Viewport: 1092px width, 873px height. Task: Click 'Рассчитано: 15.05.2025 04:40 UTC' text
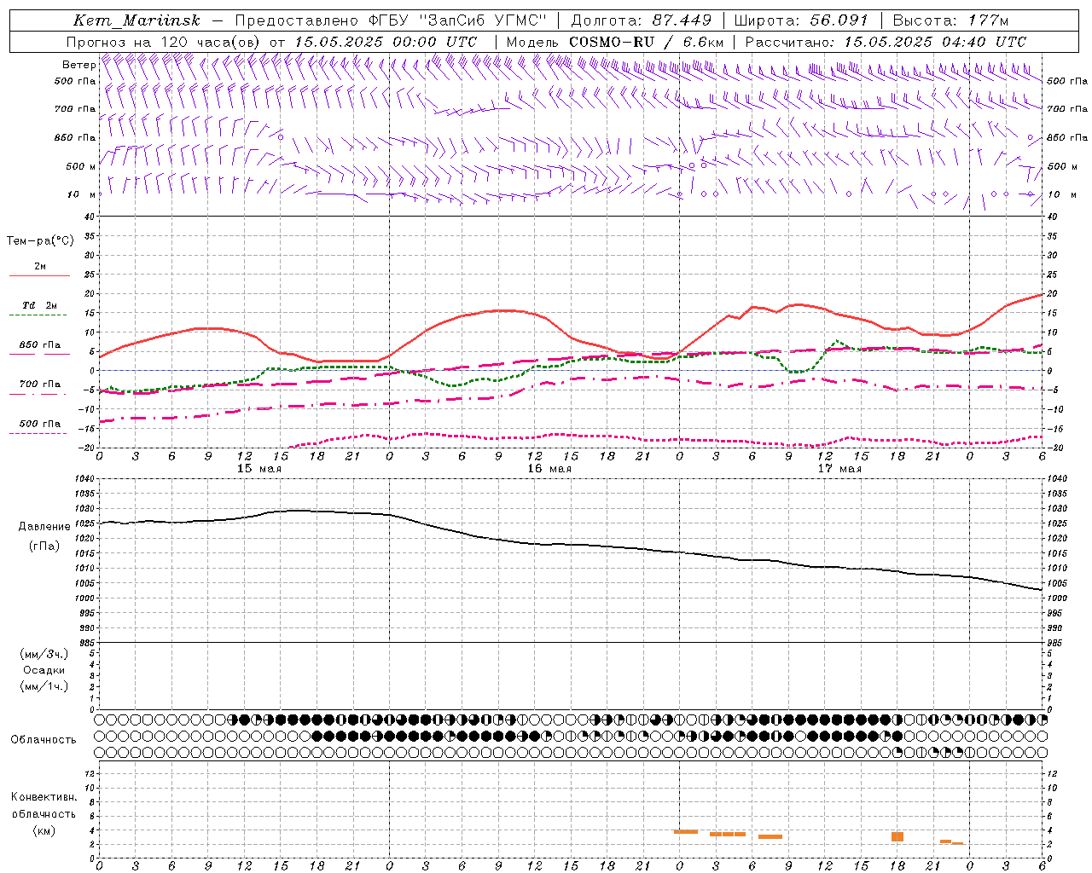tap(886, 42)
